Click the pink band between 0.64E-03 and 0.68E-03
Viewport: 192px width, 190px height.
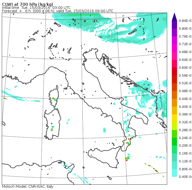[174, 56]
